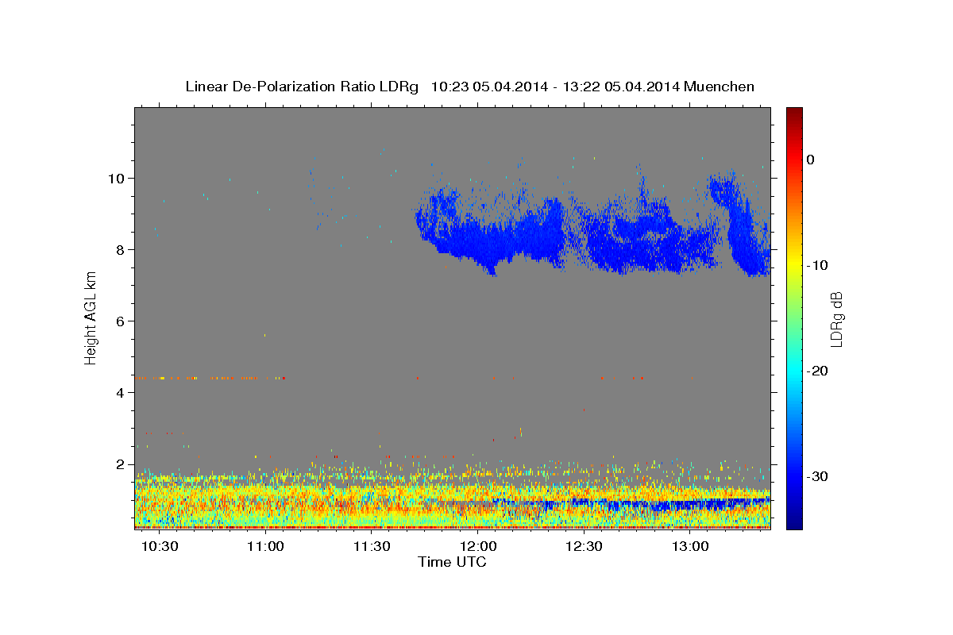953x635 pixels.
Task: Select the 11:00 time tick label
Action: [265, 547]
